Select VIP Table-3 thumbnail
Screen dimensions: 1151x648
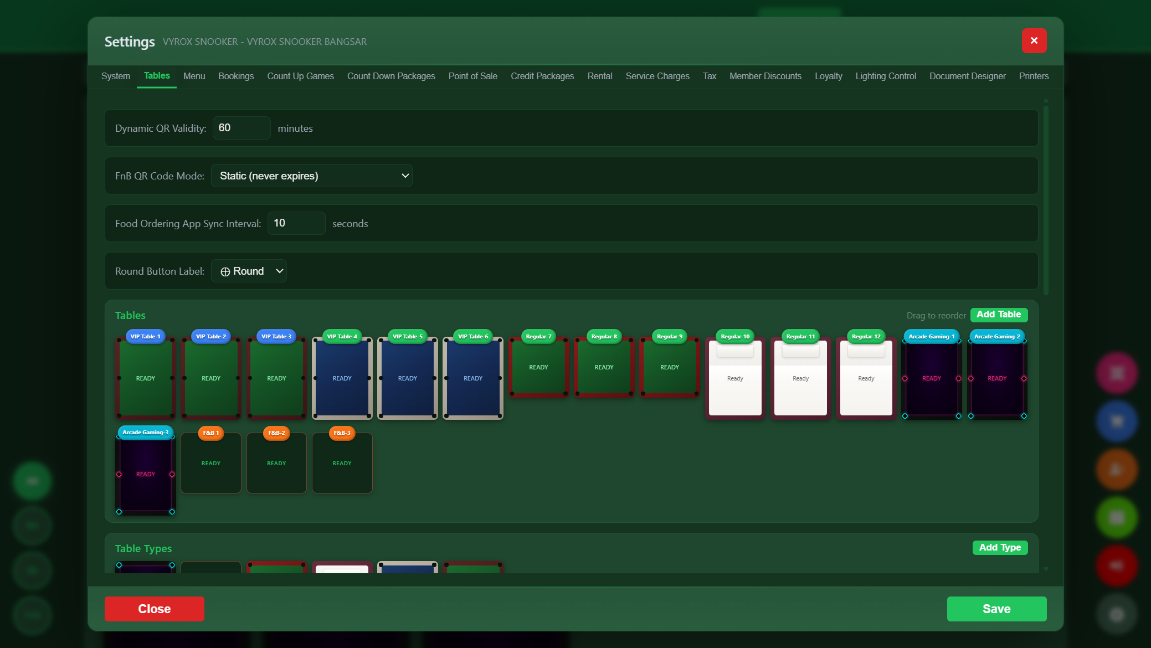coord(276,375)
